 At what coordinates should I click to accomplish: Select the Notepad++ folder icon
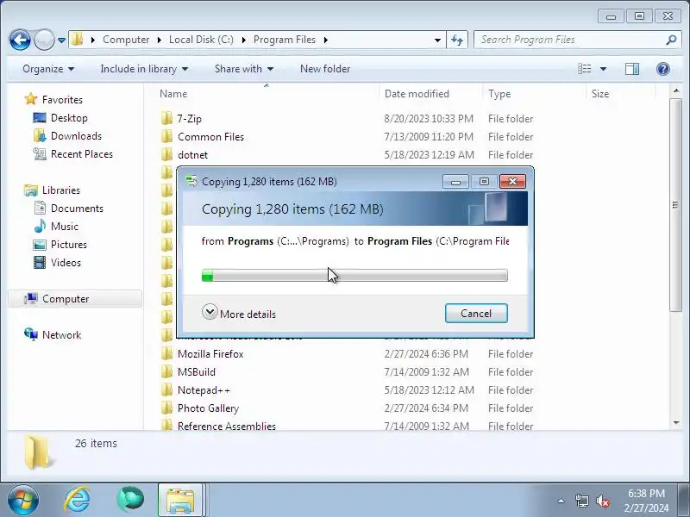pyautogui.click(x=166, y=389)
